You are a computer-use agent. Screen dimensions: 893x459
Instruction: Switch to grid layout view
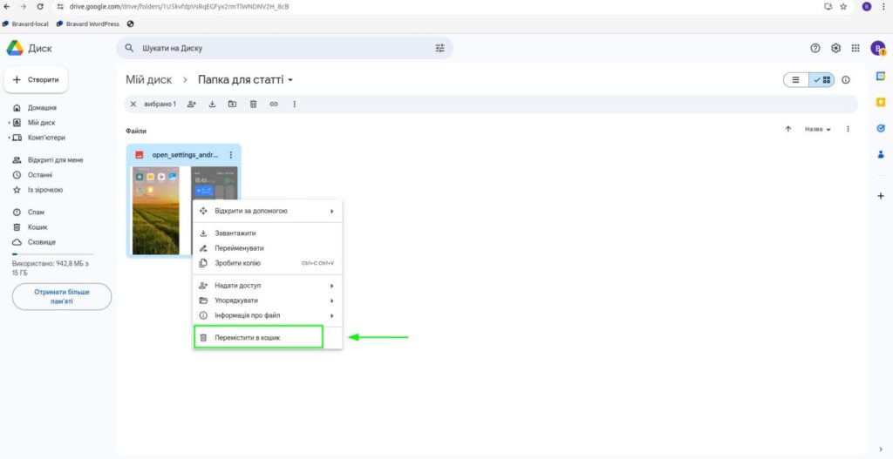pos(821,80)
